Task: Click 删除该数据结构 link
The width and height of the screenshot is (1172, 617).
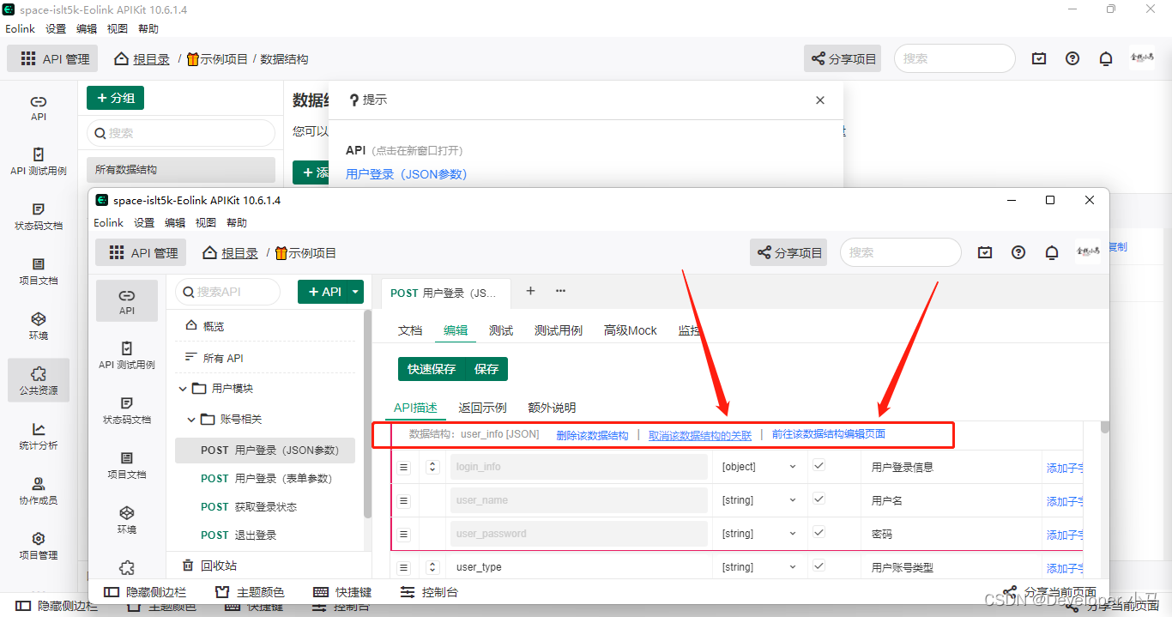Action: [x=592, y=435]
